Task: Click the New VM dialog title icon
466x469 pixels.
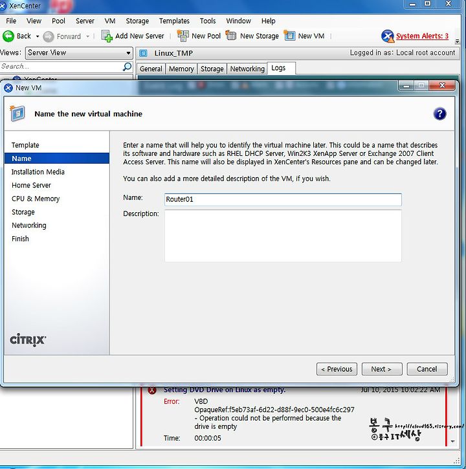Action: point(8,88)
